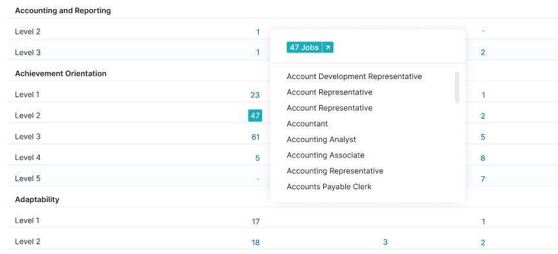Open the right-side 2 count for Accounting Level 3
Screen dimensions: 558x254
(483, 52)
